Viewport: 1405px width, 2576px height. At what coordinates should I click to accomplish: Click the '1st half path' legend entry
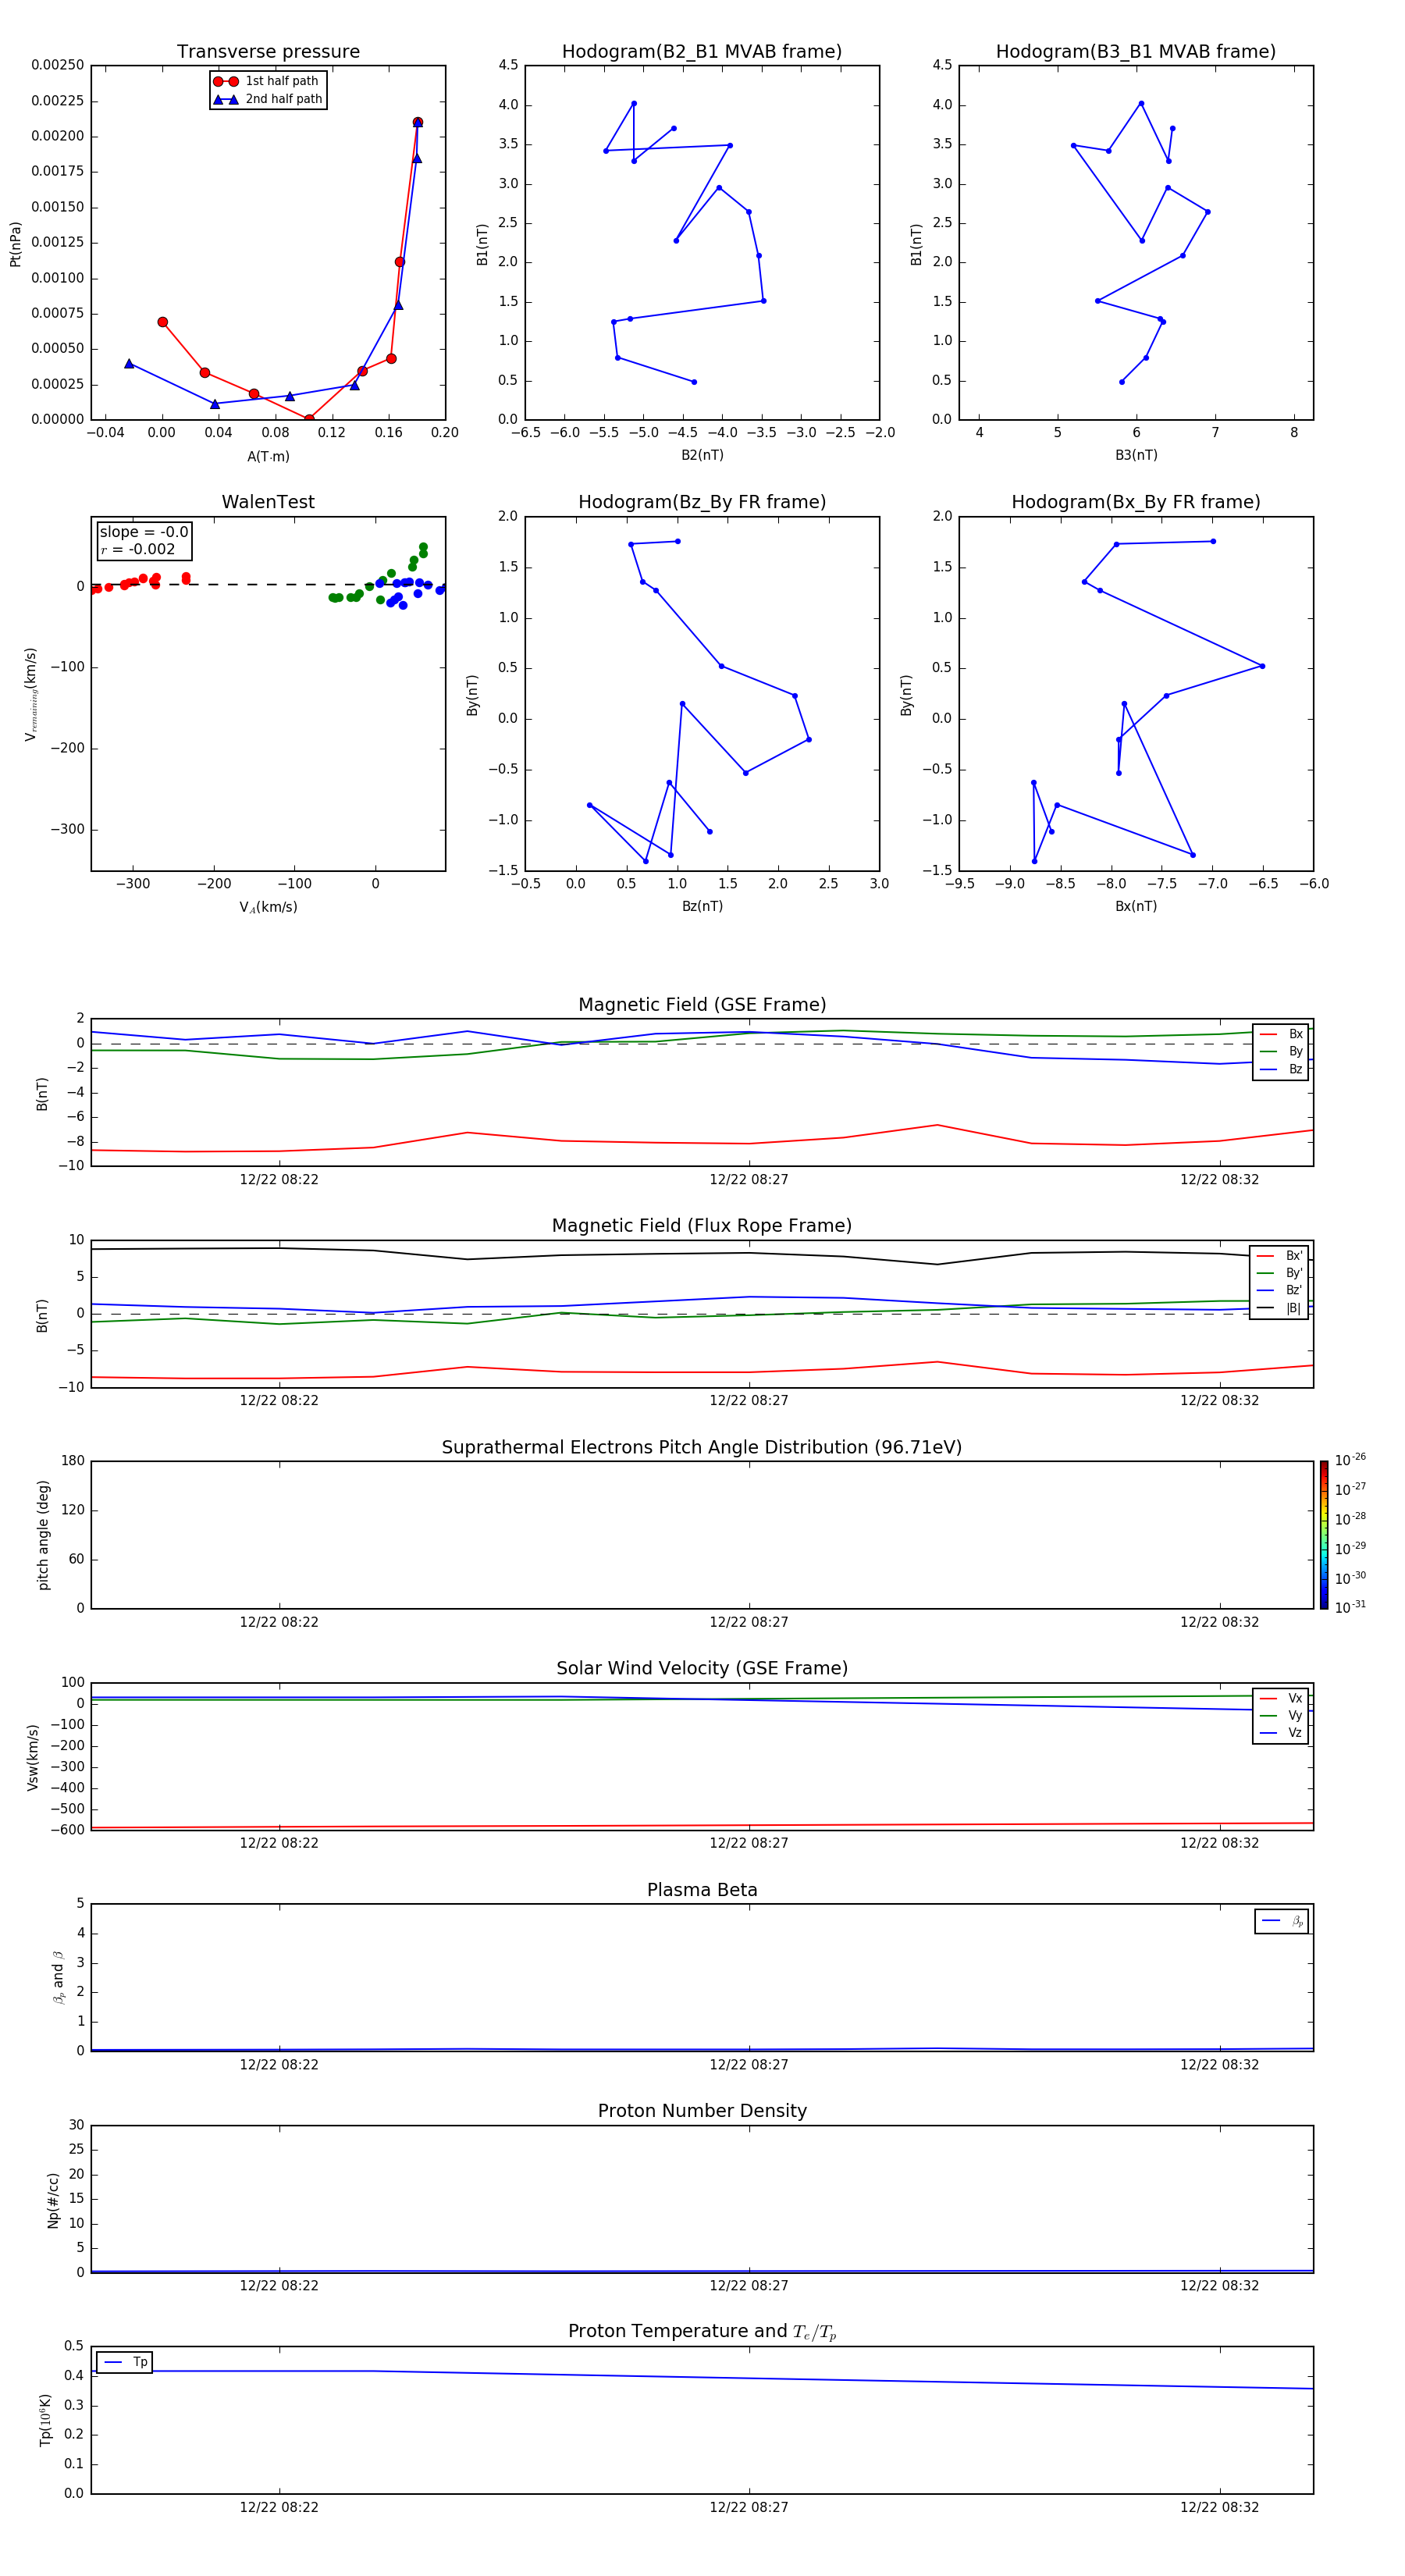tap(266, 81)
